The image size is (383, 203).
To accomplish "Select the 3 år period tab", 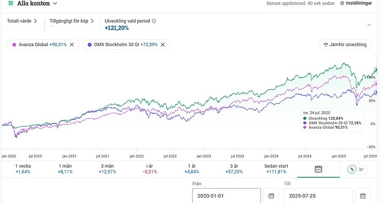I will coord(234,169).
